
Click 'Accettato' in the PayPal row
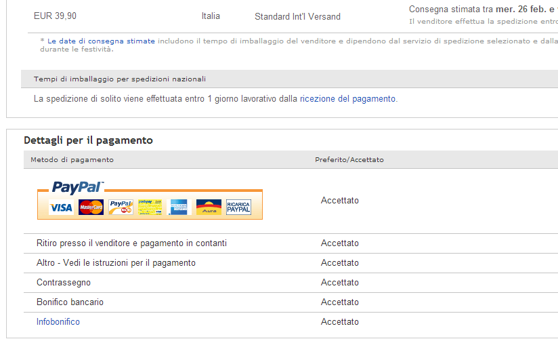pyautogui.click(x=340, y=201)
